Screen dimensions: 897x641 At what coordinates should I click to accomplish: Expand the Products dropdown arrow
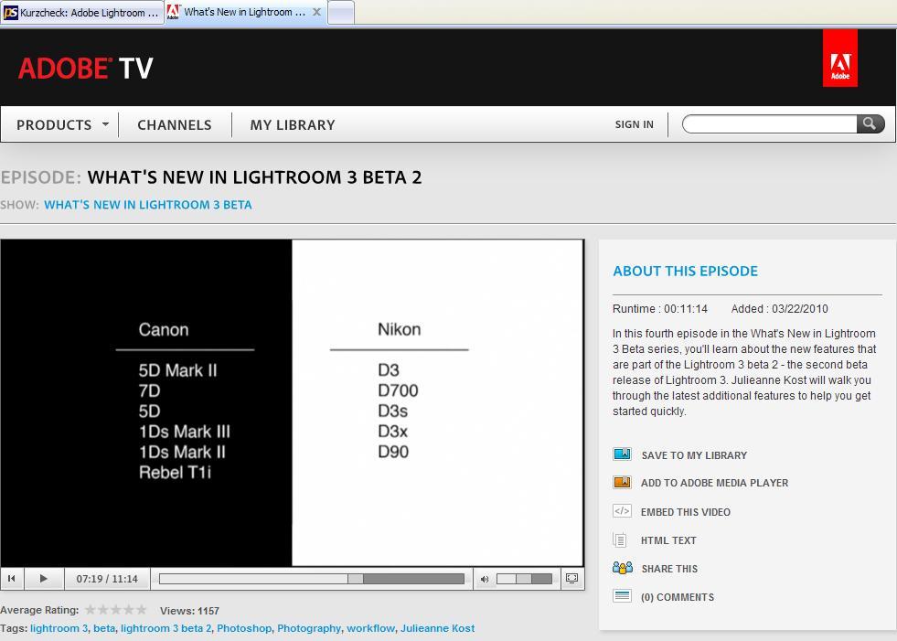click(105, 124)
